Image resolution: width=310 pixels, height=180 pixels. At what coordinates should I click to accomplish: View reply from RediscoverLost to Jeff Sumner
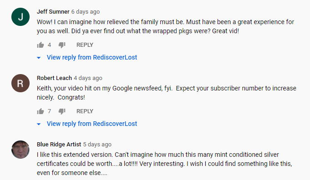pos(92,57)
